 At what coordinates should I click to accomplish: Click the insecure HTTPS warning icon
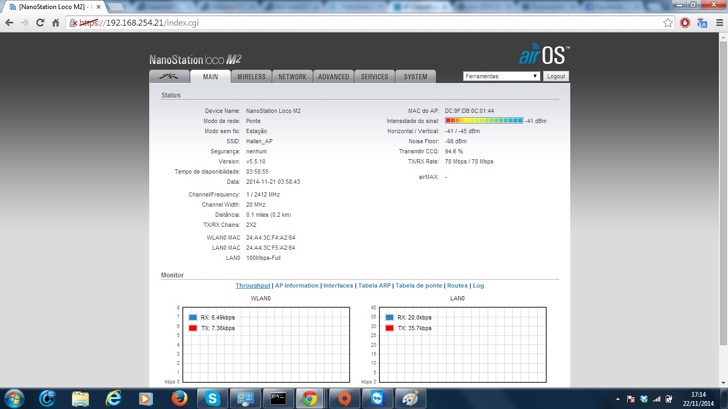pos(75,23)
